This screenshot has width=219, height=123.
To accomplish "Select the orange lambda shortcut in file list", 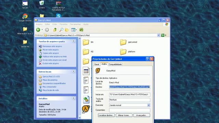I will [x=86, y=109].
